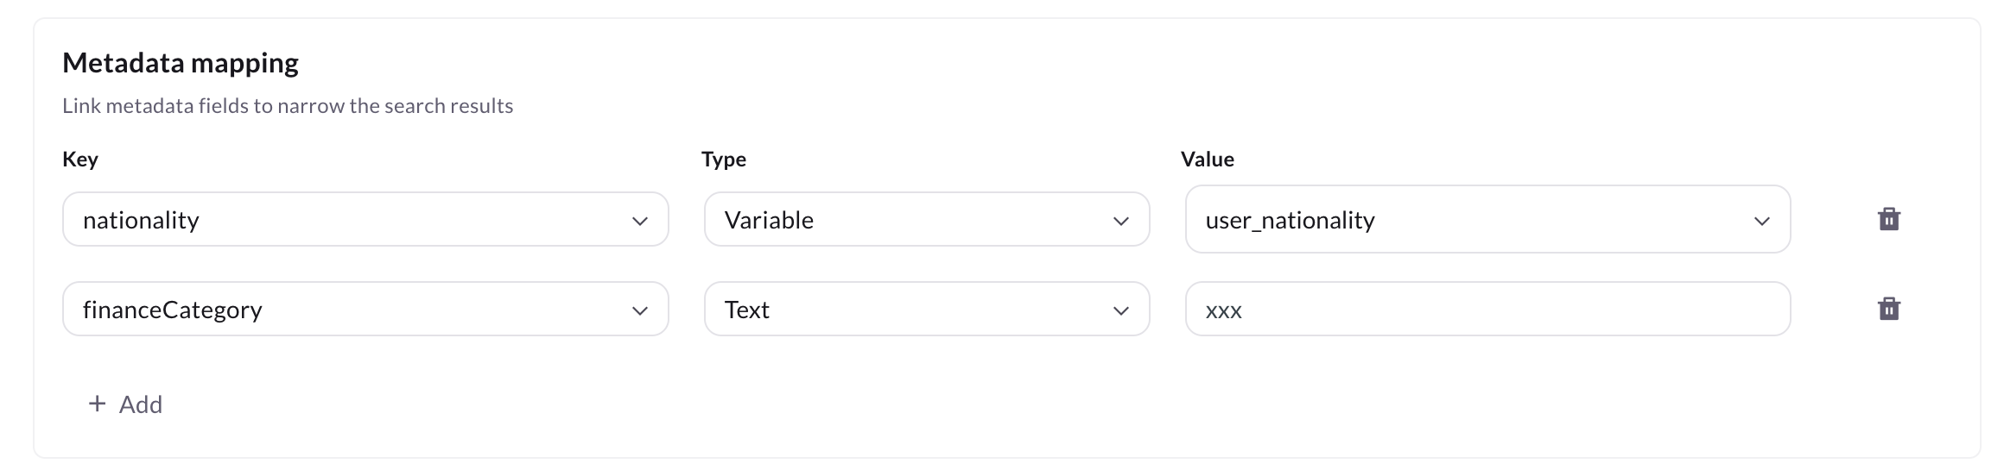The height and width of the screenshot is (476, 2004).
Task: Click the 'Link metadata fields' description text
Action: click(x=288, y=106)
